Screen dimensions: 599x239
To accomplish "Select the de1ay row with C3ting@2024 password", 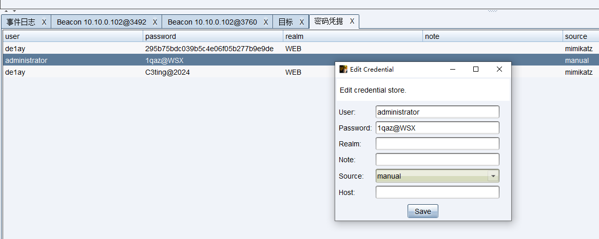I will coord(154,72).
